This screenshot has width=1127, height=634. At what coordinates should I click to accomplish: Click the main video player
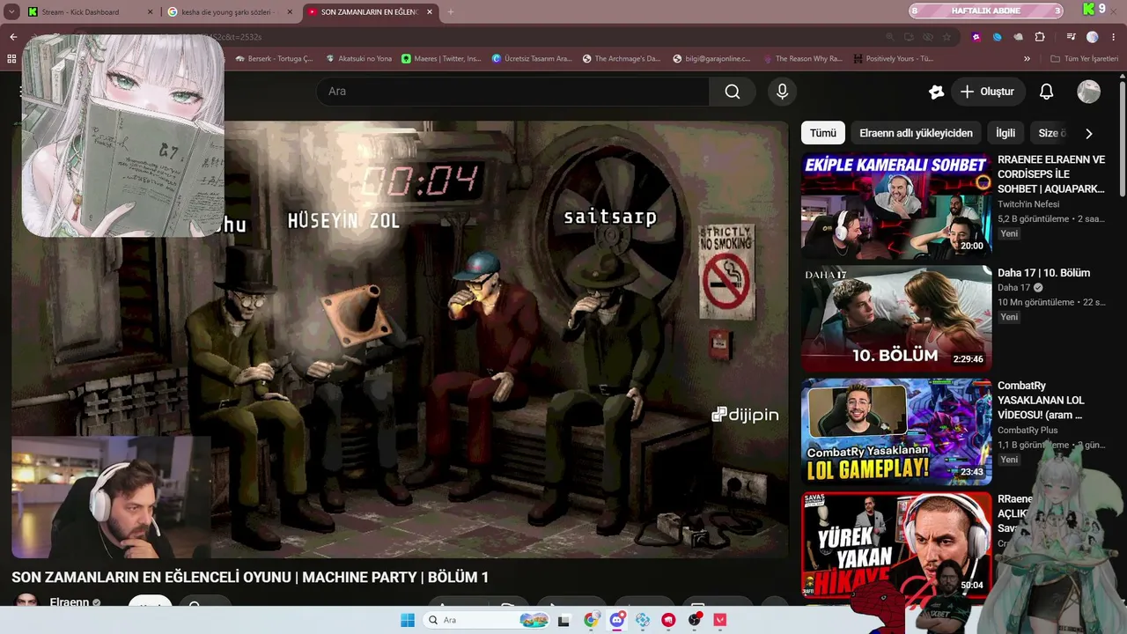click(x=400, y=339)
